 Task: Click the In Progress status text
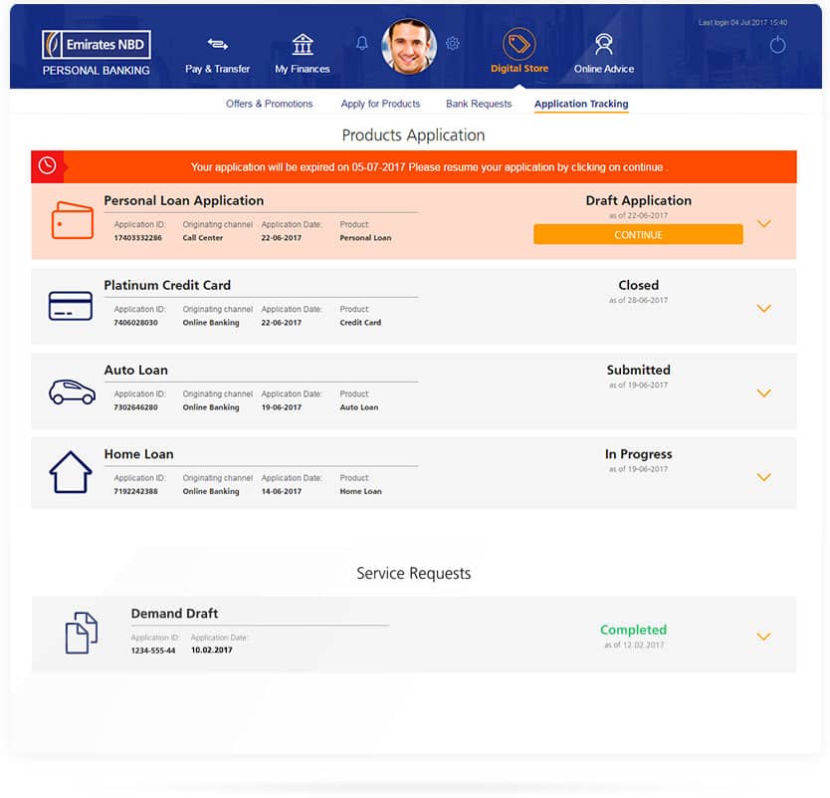point(638,454)
